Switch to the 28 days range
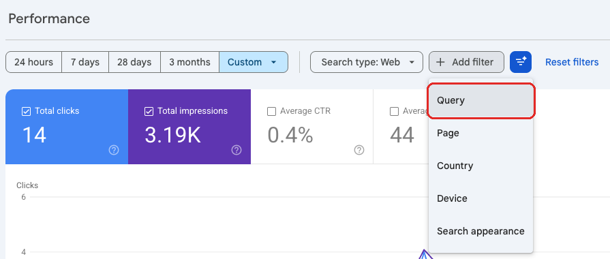Image resolution: width=610 pixels, height=259 pixels. 134,62
